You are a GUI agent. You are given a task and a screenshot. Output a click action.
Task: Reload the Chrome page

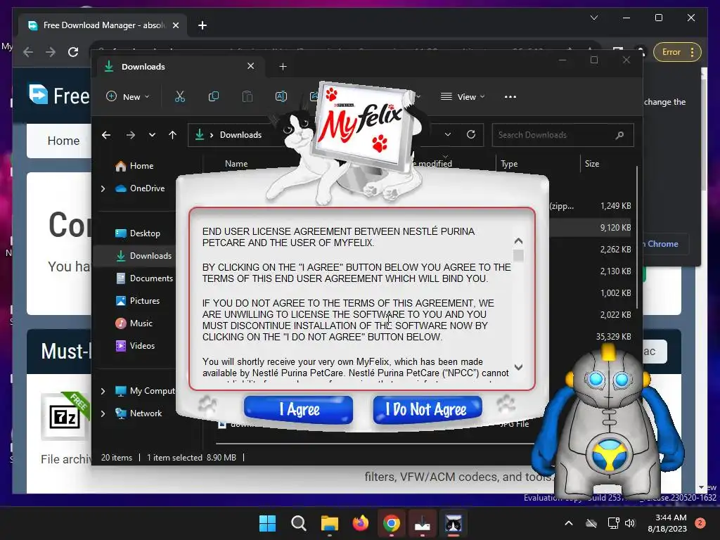[x=73, y=52]
